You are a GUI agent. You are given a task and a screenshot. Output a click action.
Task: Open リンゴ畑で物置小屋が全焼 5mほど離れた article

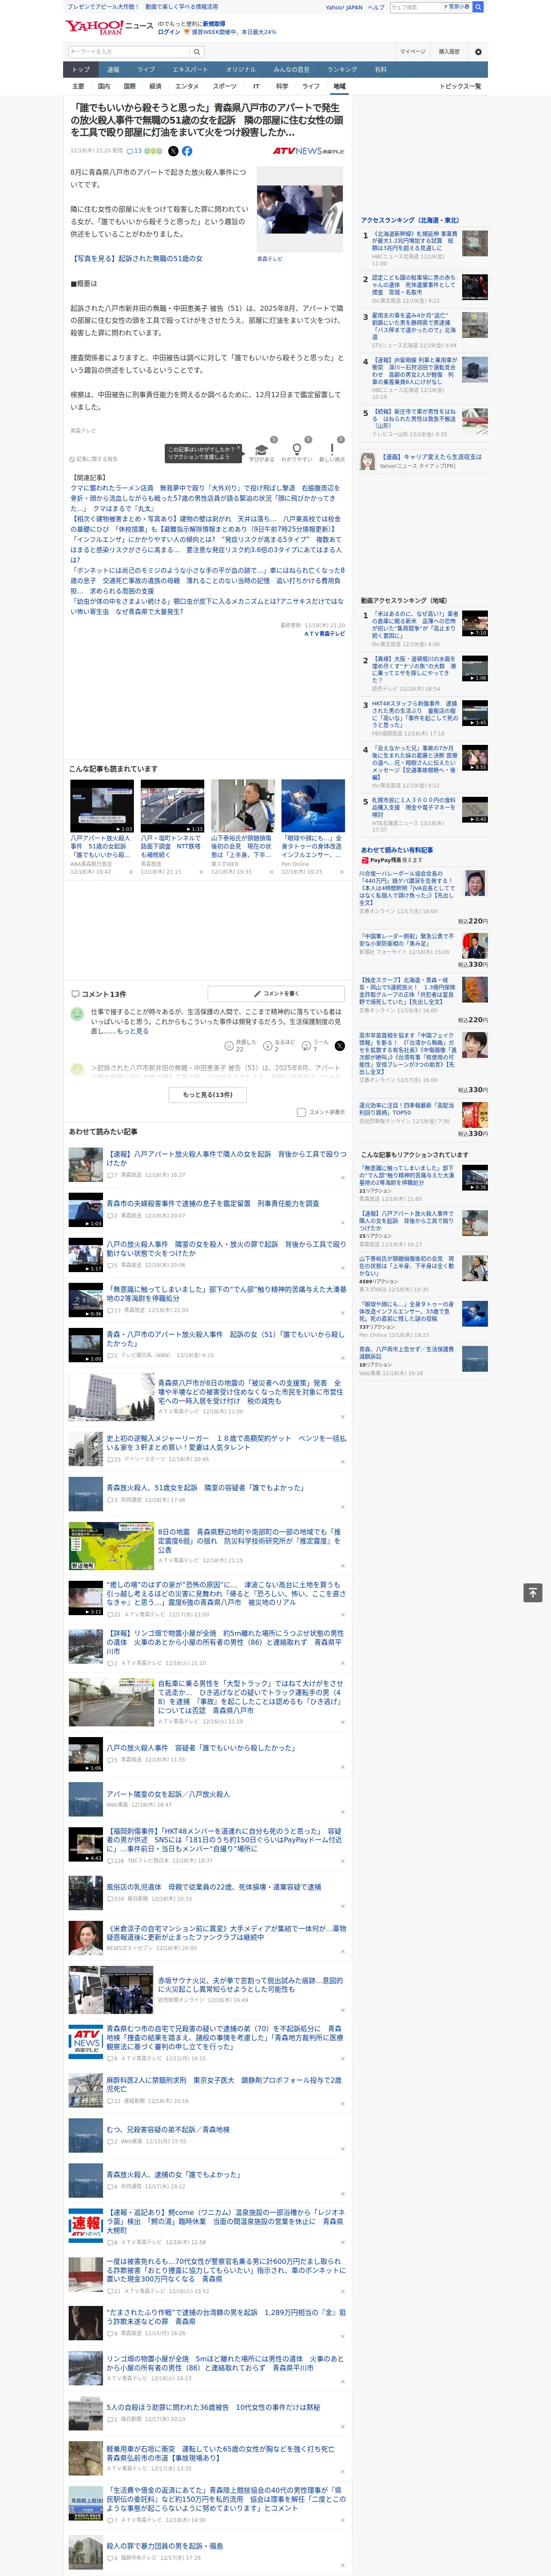tap(226, 2363)
